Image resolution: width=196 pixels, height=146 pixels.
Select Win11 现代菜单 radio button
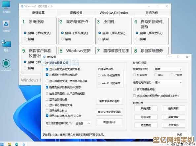(99, 83)
